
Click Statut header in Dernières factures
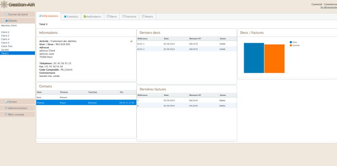pos(227,95)
